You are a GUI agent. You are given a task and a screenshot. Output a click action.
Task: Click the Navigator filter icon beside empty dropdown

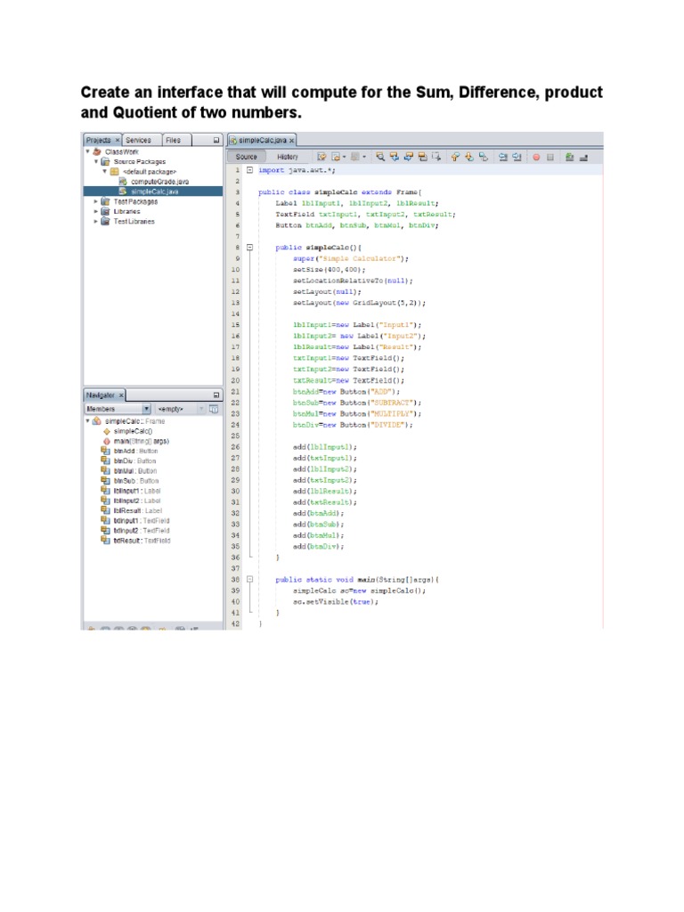pyautogui.click(x=213, y=409)
